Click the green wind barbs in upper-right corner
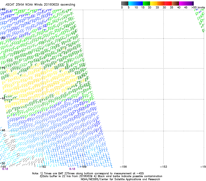 [x=200, y=20]
